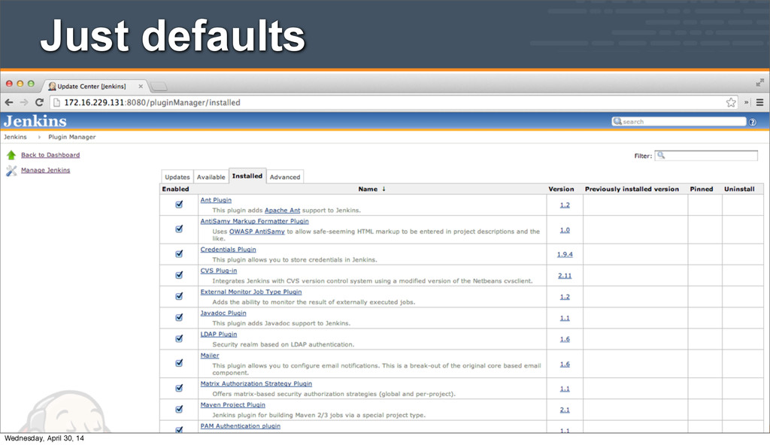This screenshot has width=770, height=445.
Task: Click the Previously installed version header
Action: (x=632, y=189)
